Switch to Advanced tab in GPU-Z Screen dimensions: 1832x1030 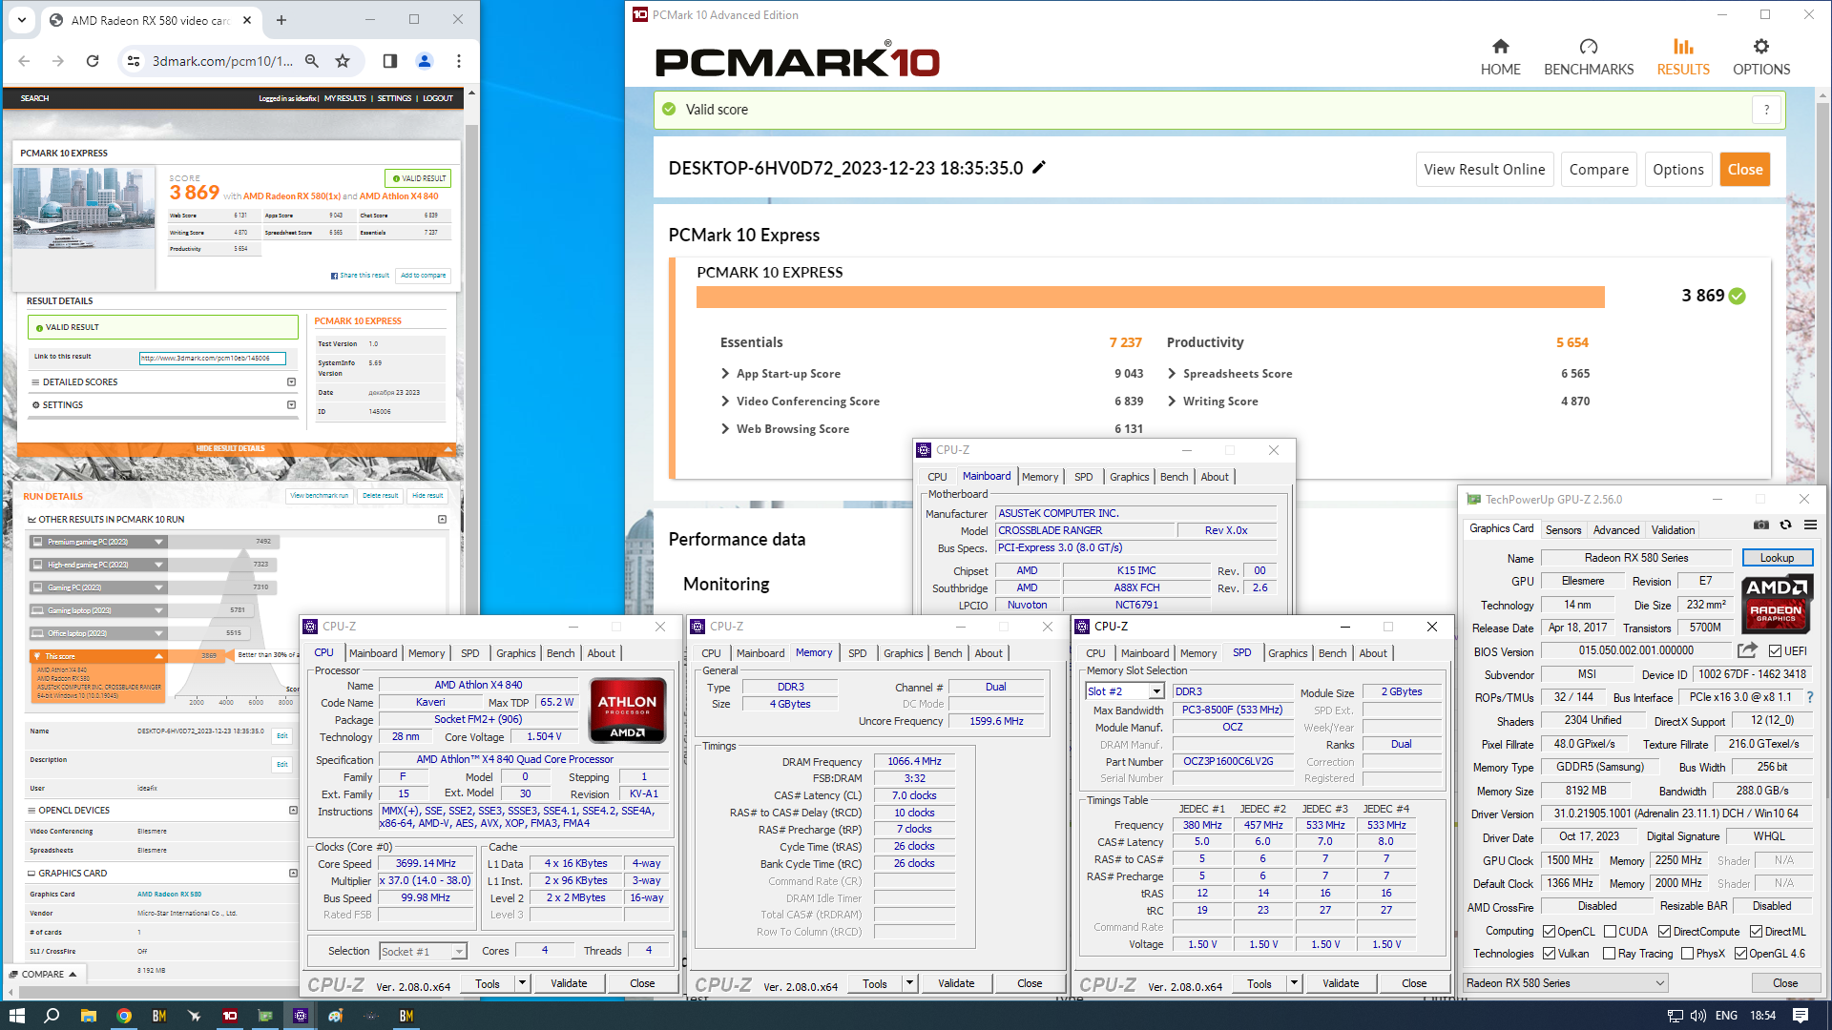(1616, 529)
